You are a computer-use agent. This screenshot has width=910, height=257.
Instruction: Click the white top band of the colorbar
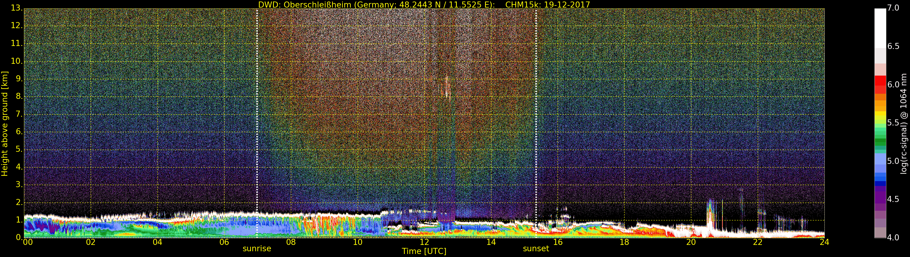point(880,28)
